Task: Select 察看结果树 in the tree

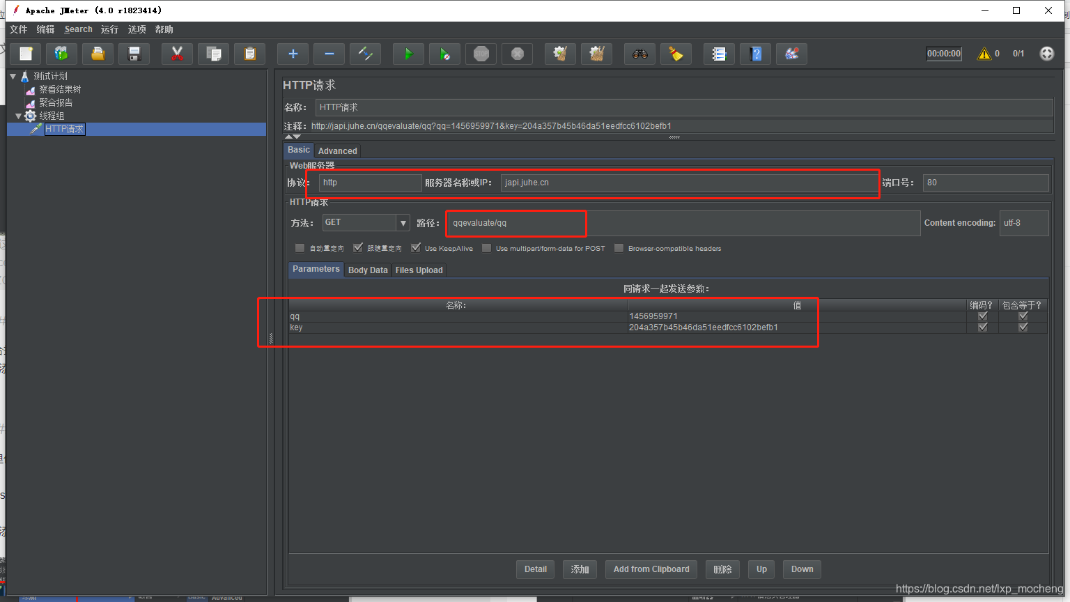Action: (60, 89)
